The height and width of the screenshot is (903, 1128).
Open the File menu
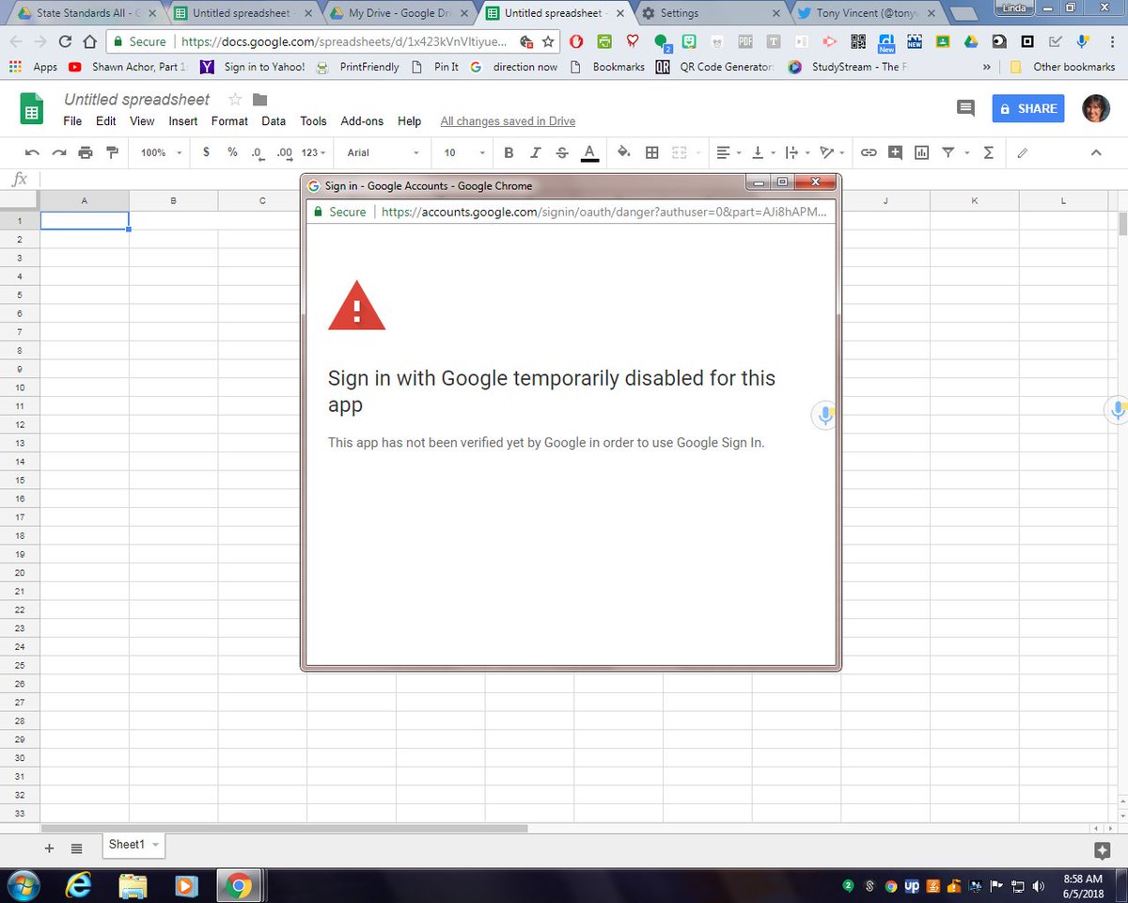[72, 121]
